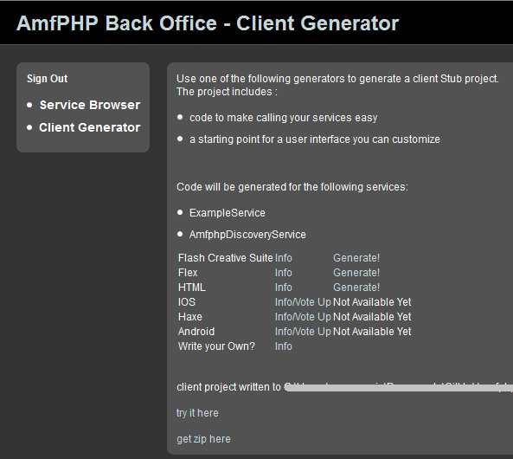Viewport: 513px width, 459px height.
Task: Select ExampleService list item text
Action: [227, 213]
